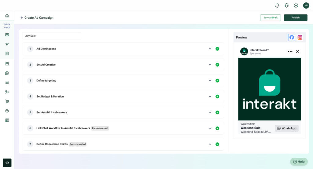Open the apps grid icon in sidebar
313x169 pixels.
pyautogui.click(x=7, y=120)
